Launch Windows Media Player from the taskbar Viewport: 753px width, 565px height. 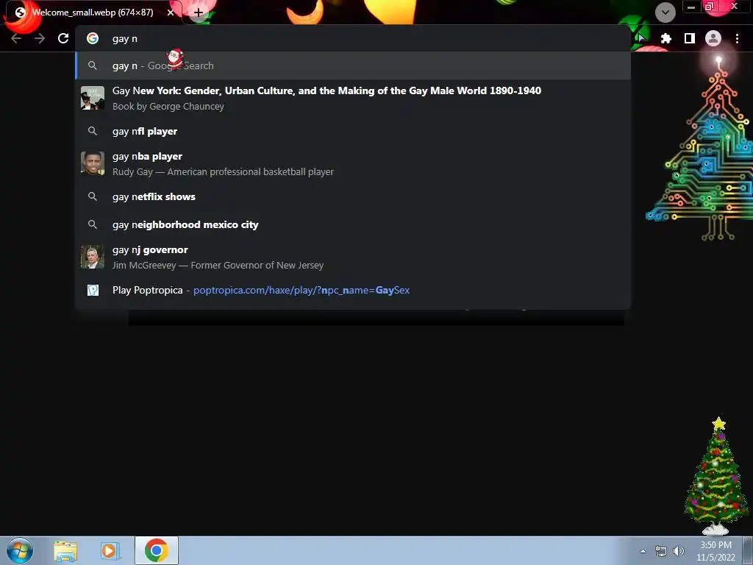[x=110, y=551]
